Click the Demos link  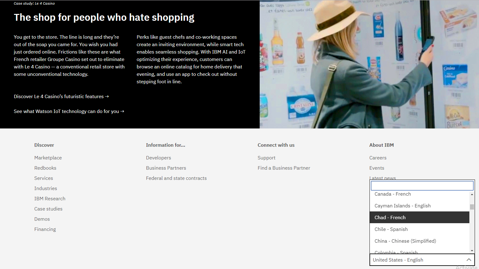(42, 219)
